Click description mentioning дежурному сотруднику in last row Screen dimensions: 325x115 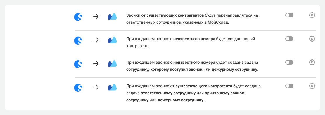pos(193,93)
